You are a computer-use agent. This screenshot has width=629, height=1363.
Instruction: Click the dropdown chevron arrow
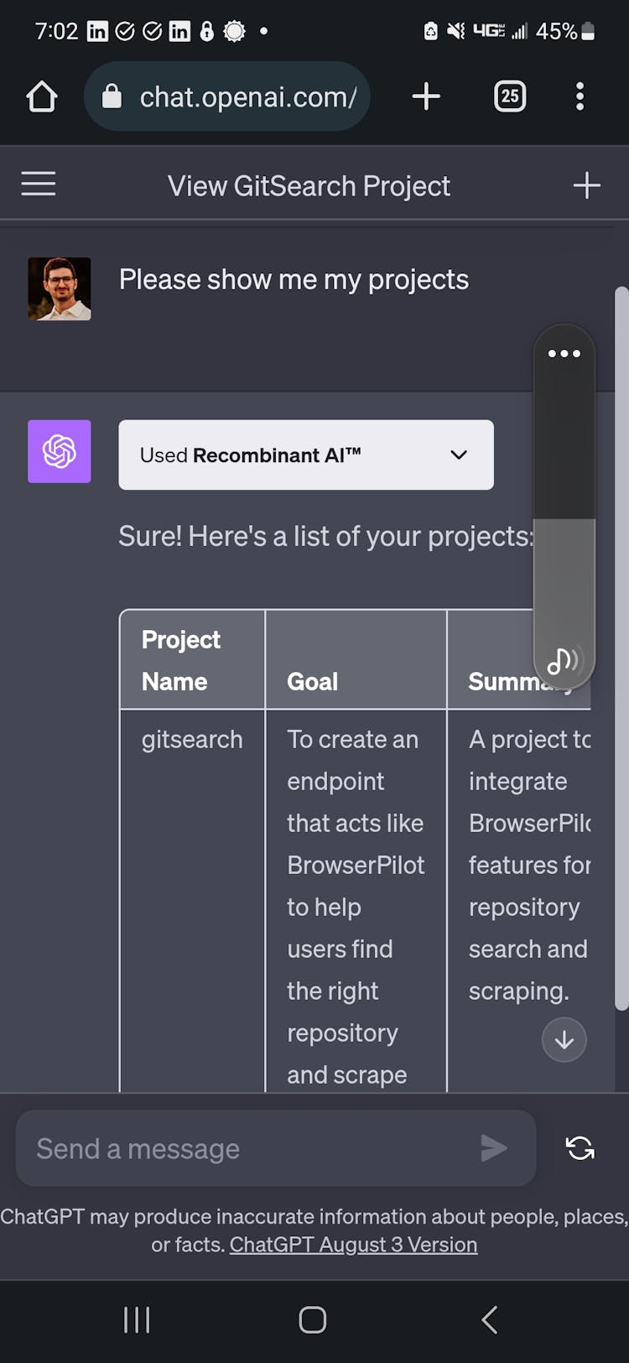458,455
